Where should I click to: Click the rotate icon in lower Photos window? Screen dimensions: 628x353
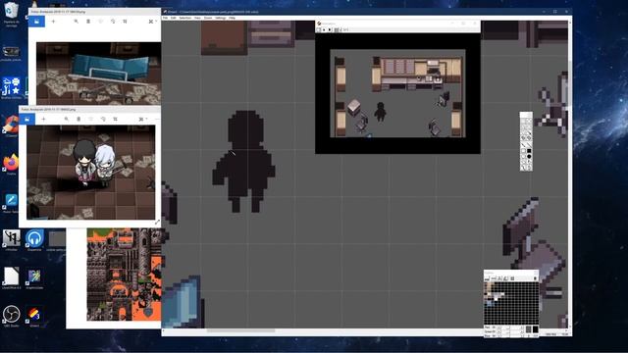[x=103, y=119]
